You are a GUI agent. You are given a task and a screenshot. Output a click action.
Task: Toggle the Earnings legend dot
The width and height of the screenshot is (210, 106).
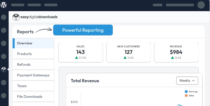pyautogui.click(x=186, y=92)
